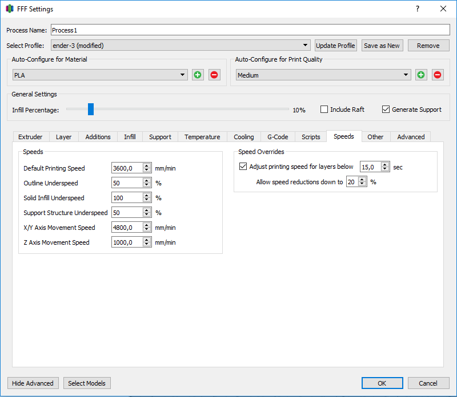Decrease Z Axis Movement Speed with down arrow
Screen dimensions: 457x397
pyautogui.click(x=147, y=245)
